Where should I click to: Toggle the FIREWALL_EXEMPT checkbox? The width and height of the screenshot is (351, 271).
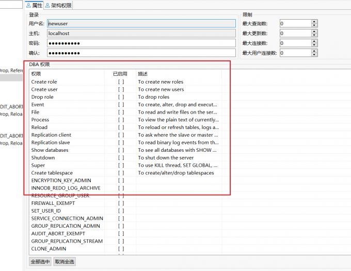point(121,203)
